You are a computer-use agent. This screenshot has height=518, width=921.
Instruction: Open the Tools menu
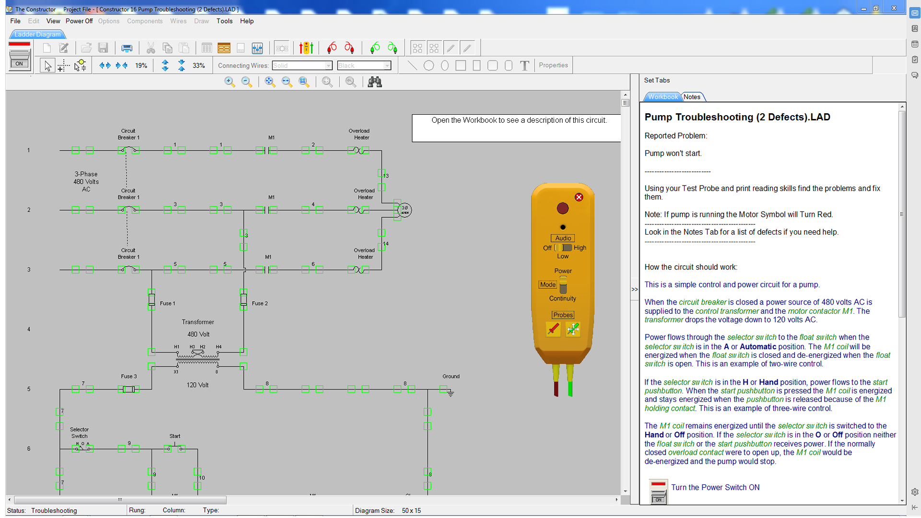pos(224,21)
